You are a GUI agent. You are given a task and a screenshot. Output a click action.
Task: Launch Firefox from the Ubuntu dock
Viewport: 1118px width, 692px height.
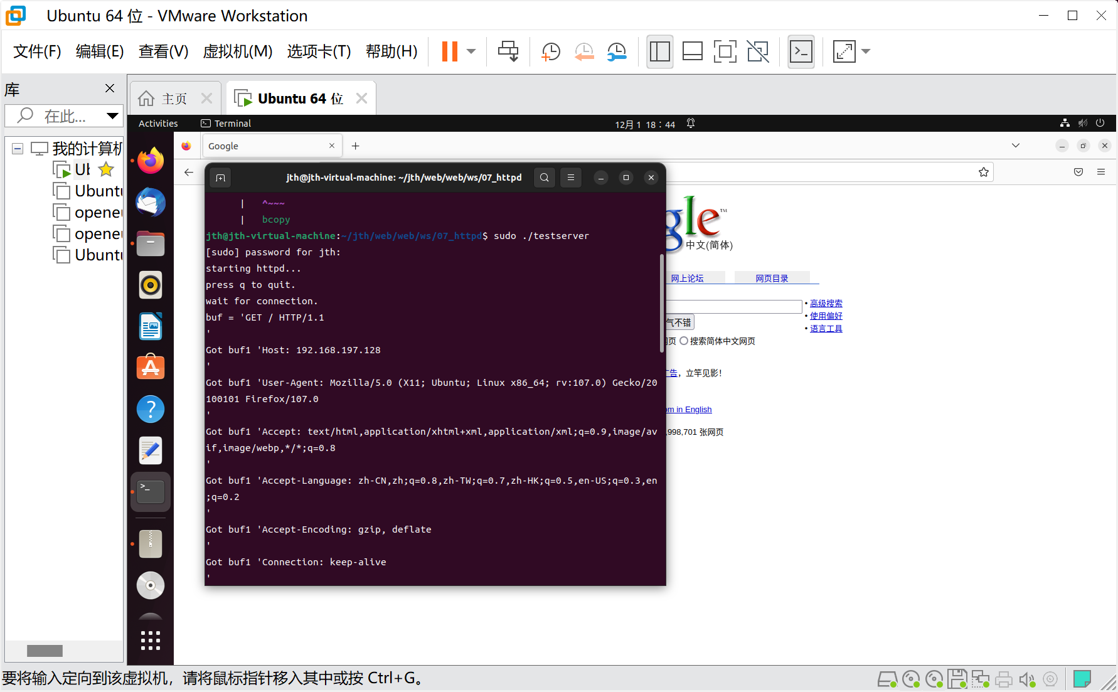[151, 161]
